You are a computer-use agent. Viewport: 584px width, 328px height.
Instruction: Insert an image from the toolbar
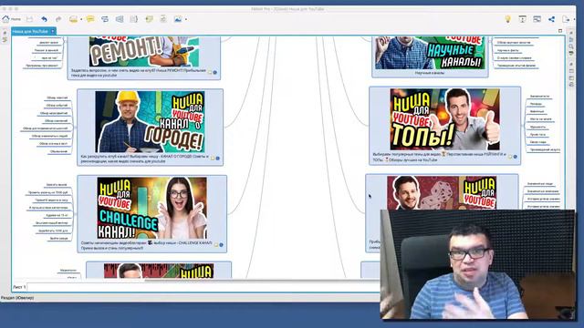point(178,19)
